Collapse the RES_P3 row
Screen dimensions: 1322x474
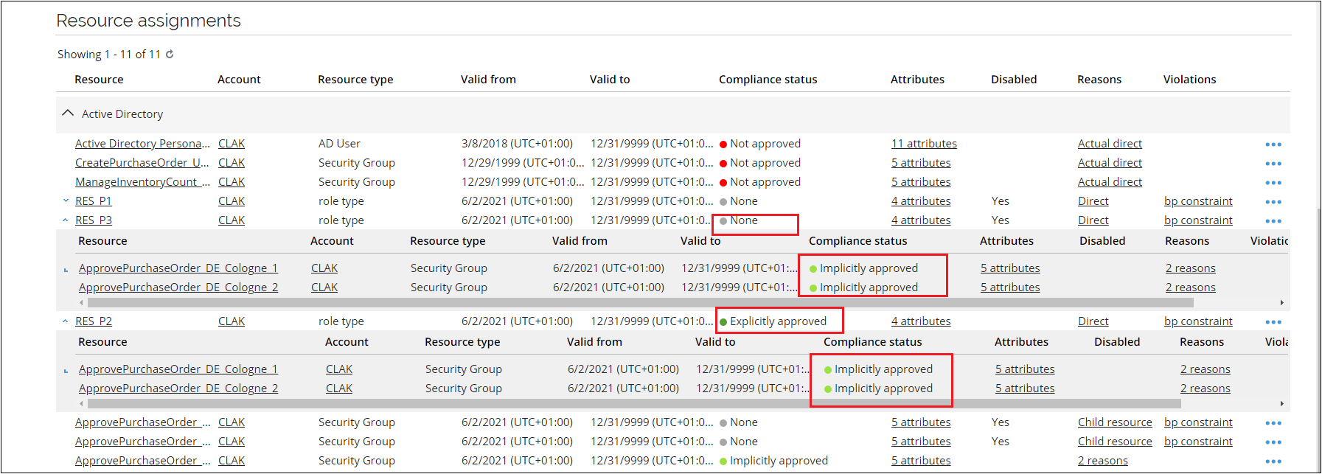pos(66,220)
